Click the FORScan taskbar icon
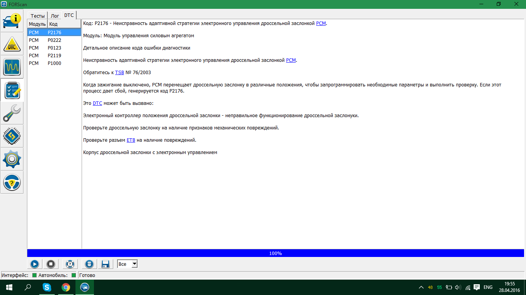Image resolution: width=526 pixels, height=295 pixels. [84, 287]
